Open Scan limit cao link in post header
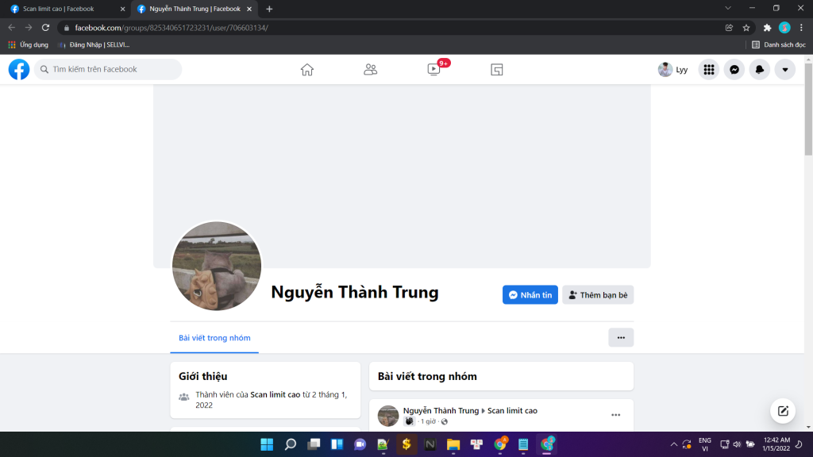This screenshot has height=457, width=813. (512, 410)
